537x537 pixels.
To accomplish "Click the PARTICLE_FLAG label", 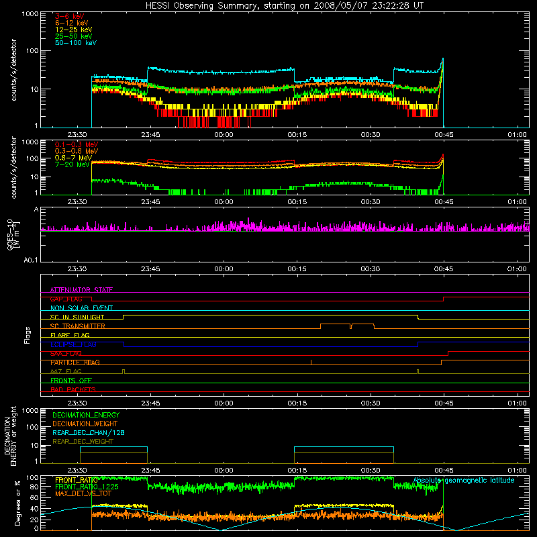I will [x=75, y=362].
